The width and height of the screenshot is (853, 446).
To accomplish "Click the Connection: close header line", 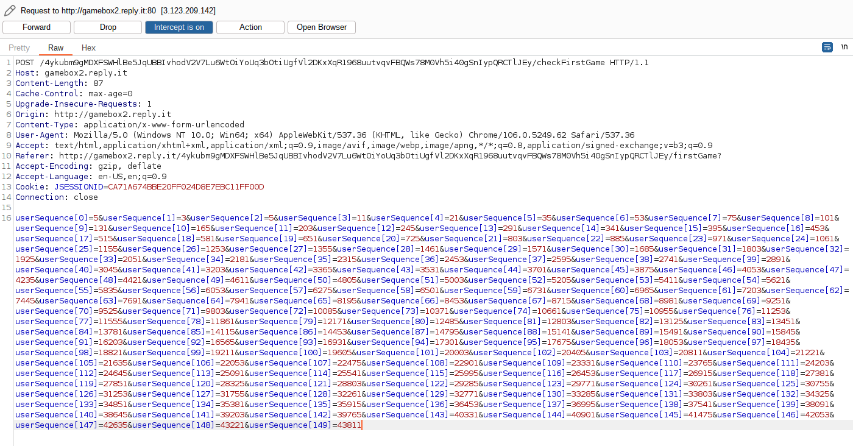I will 56,197.
